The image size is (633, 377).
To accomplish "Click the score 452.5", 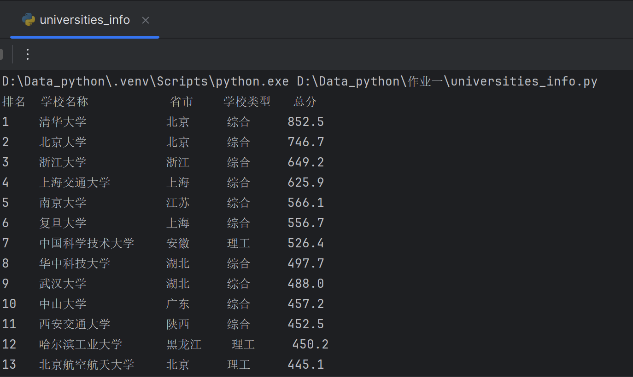I will (306, 324).
